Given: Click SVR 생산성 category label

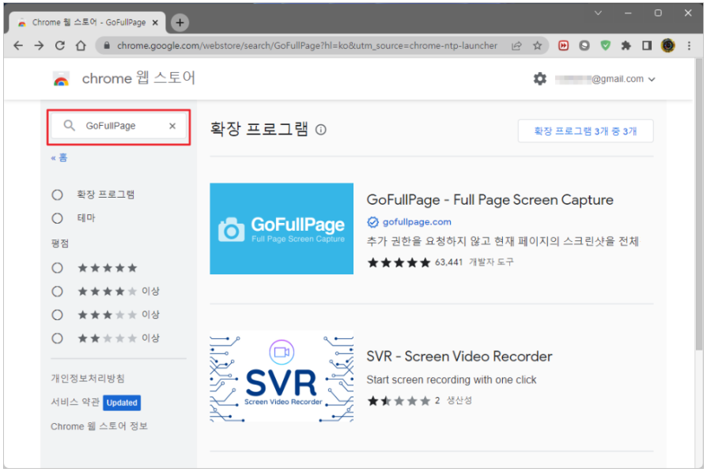Looking at the screenshot, I should 459,400.
